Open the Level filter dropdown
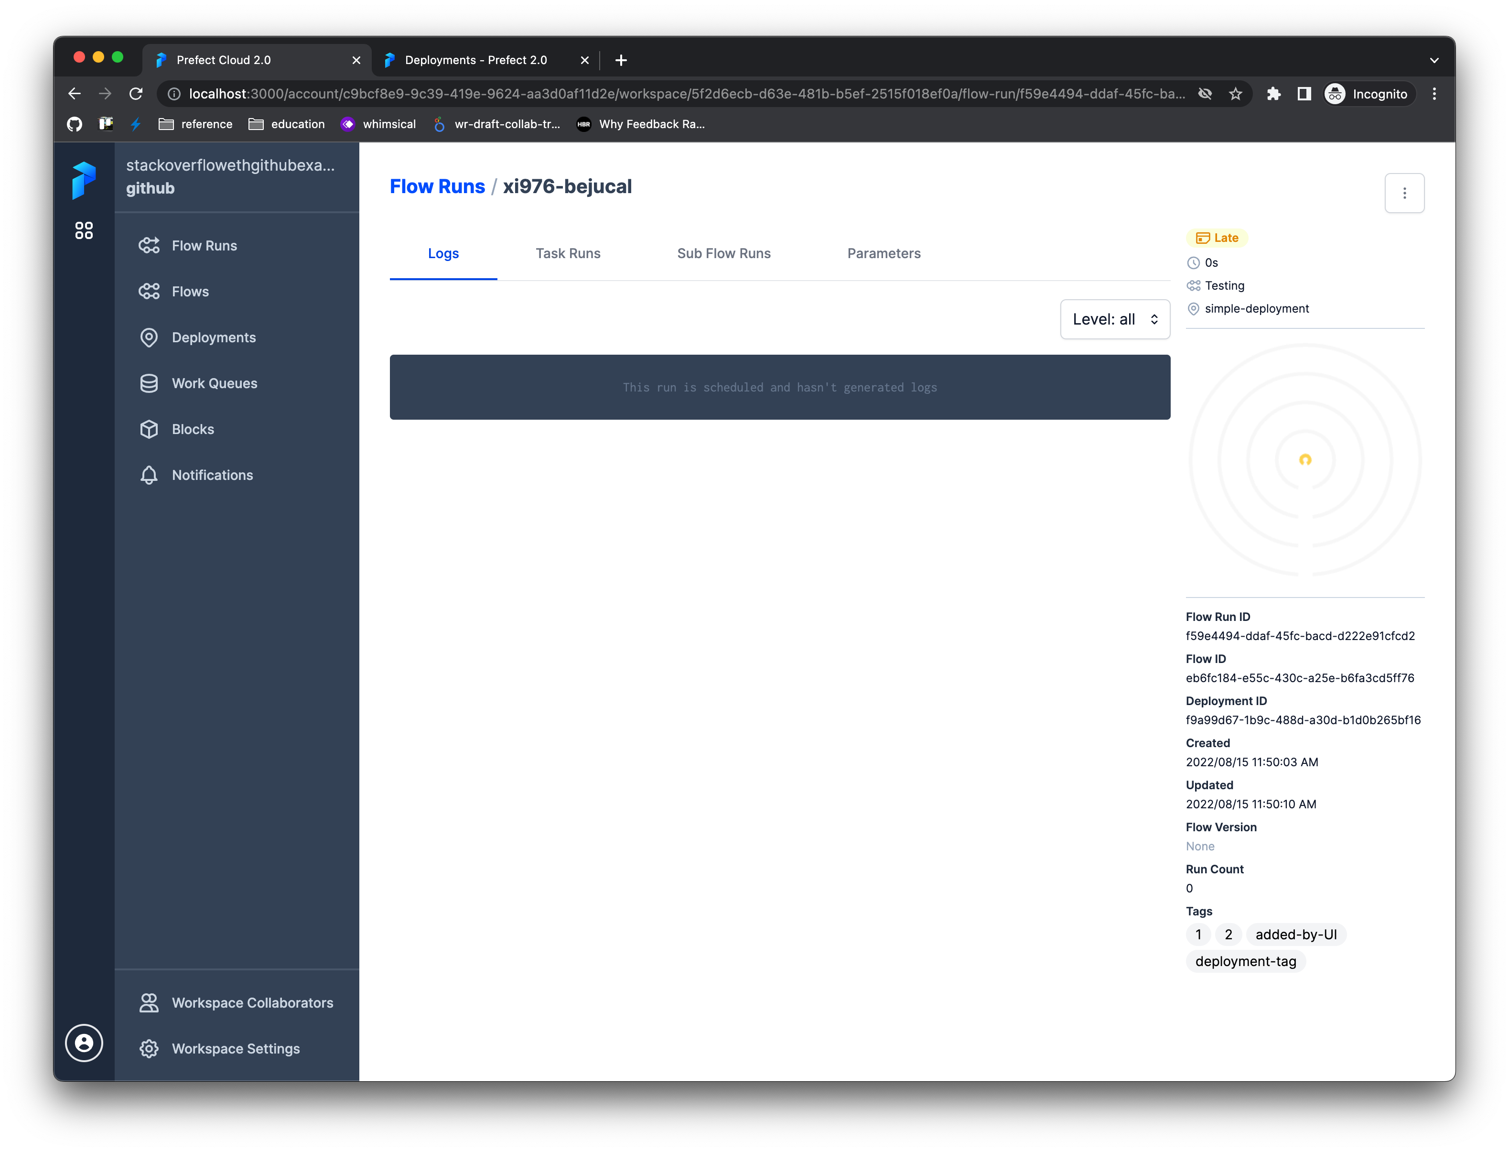 click(x=1114, y=319)
